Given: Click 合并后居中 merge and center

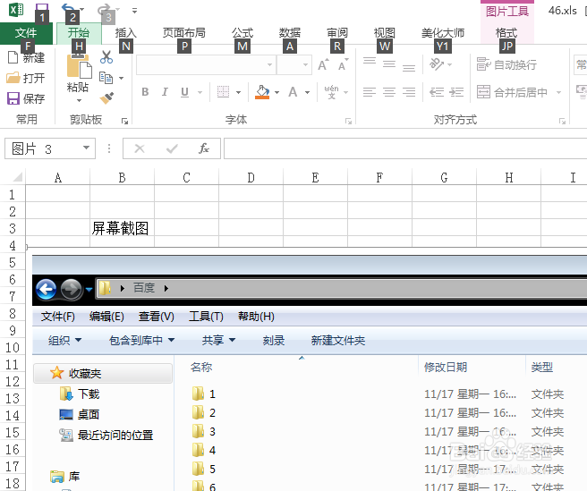Looking at the screenshot, I should click(x=511, y=92).
